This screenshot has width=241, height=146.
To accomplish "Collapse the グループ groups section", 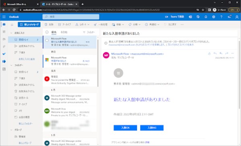I will [11, 130].
